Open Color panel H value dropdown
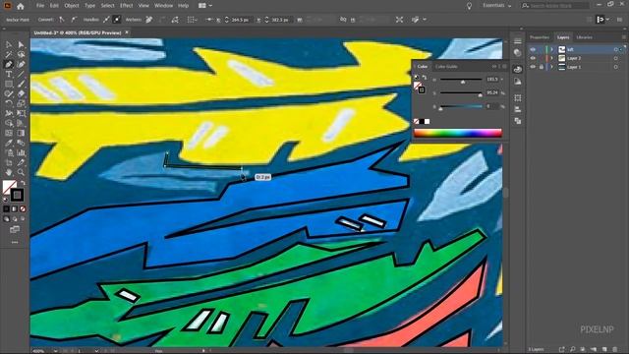629x354 pixels. [x=502, y=80]
